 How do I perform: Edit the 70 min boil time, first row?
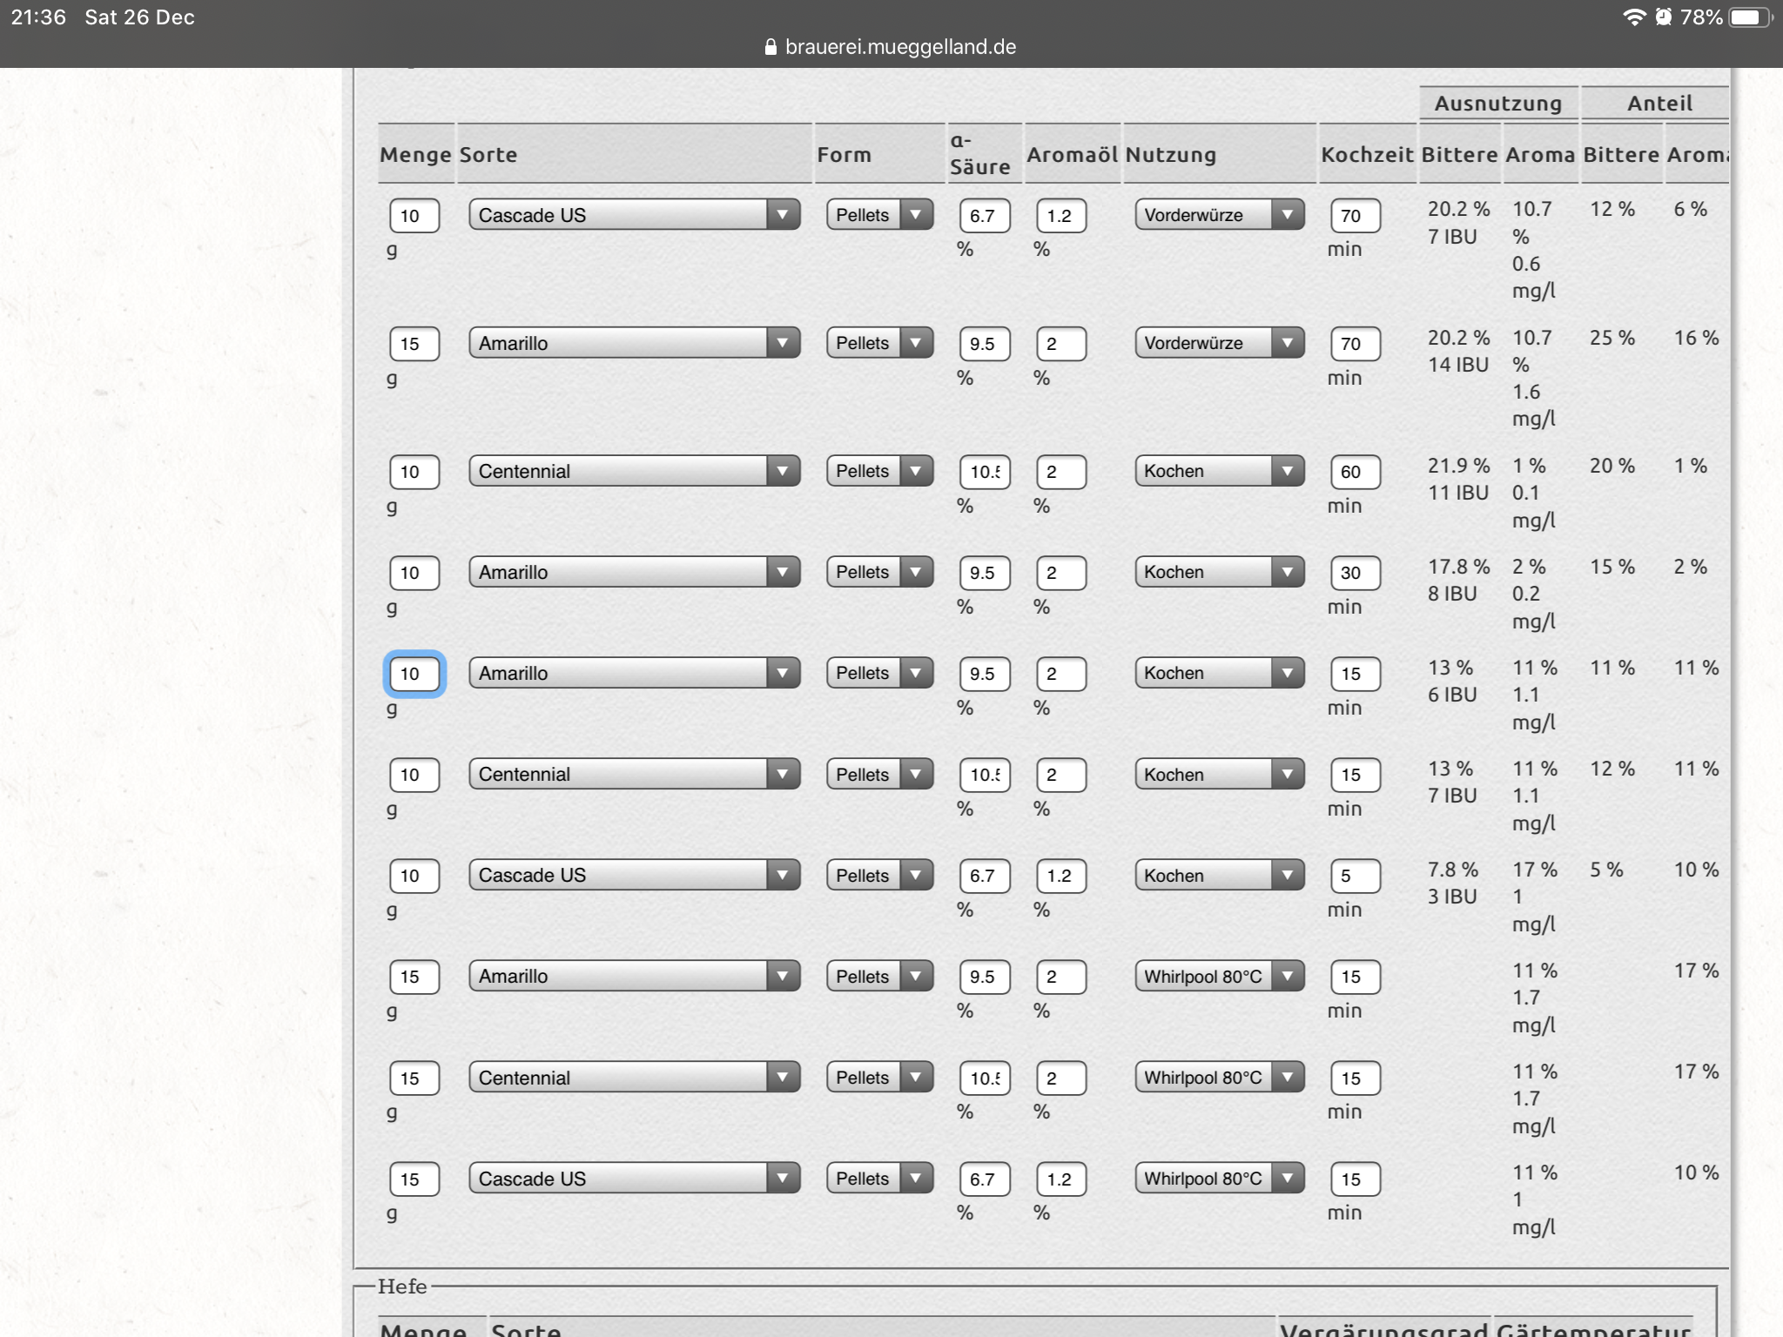[x=1355, y=216]
